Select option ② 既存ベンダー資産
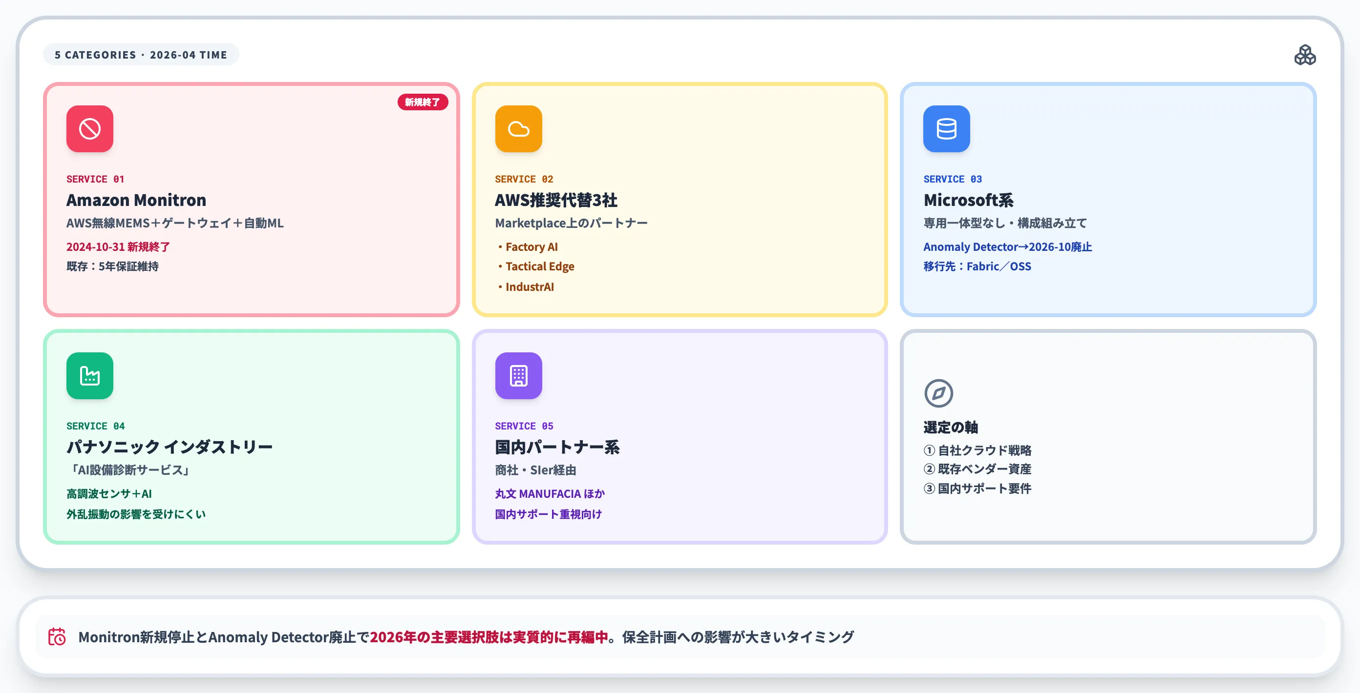Image resolution: width=1360 pixels, height=693 pixels. (x=978, y=469)
